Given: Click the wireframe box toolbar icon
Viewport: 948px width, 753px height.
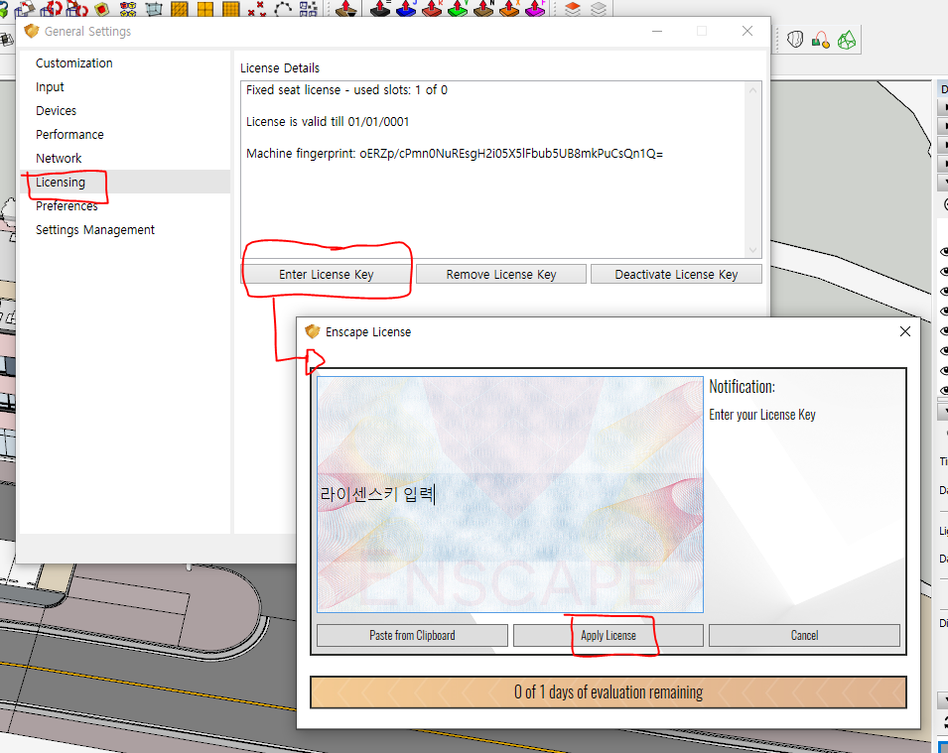Looking at the screenshot, I should (154, 9).
